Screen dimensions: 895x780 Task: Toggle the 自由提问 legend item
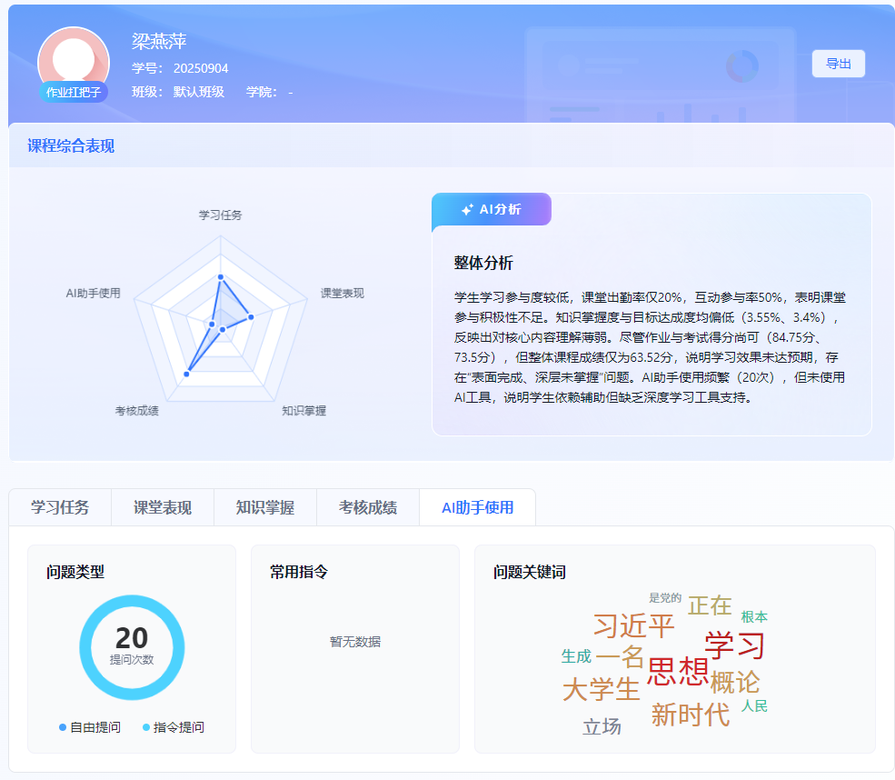pos(90,727)
